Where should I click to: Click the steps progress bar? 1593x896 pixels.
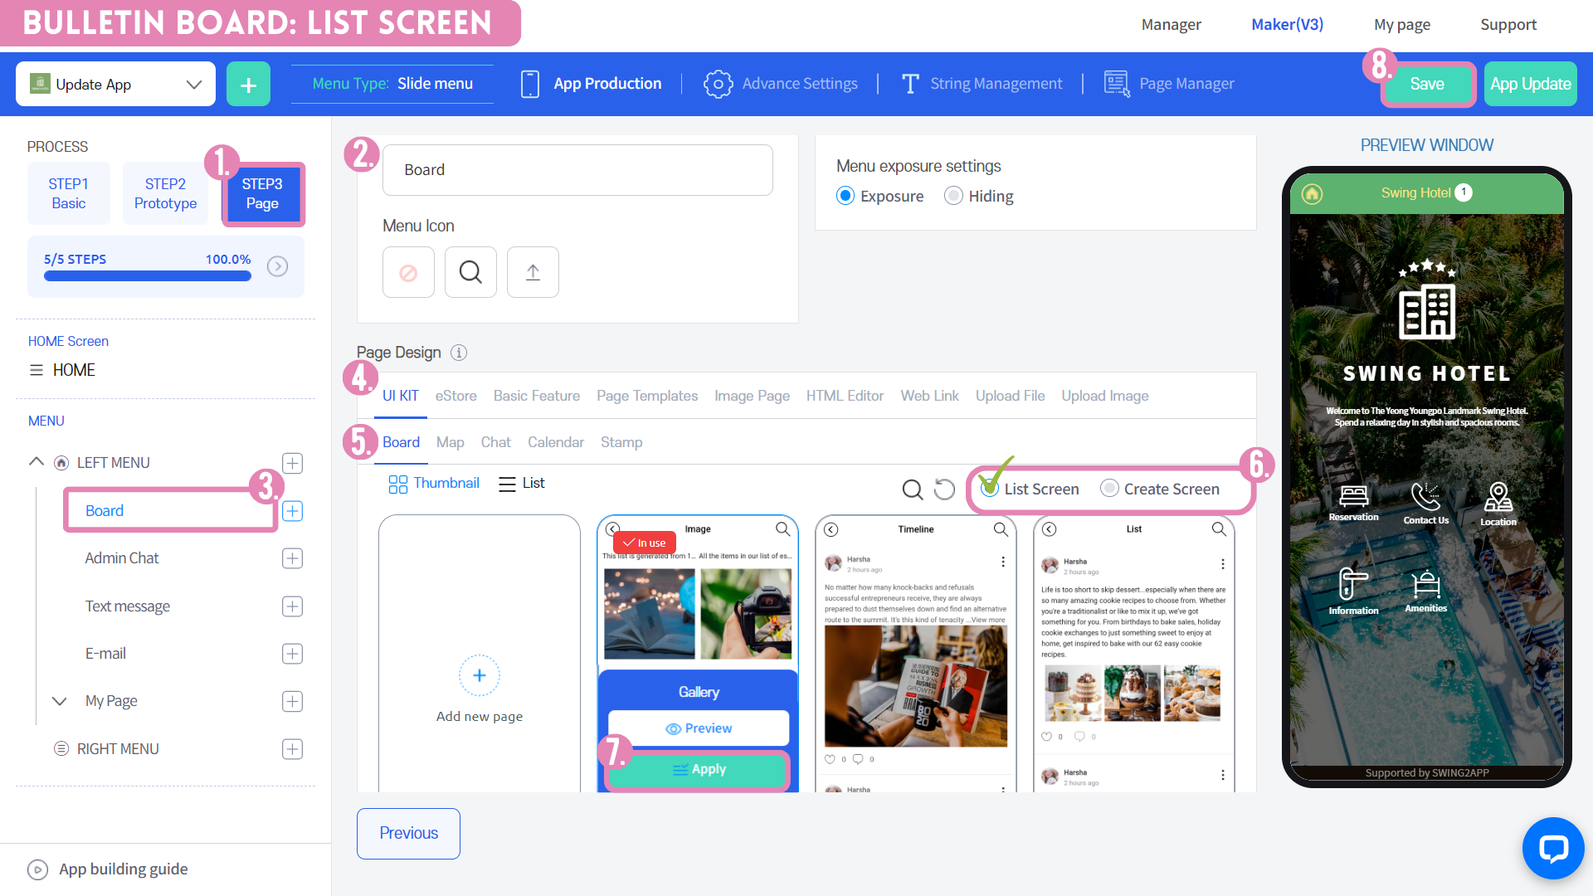point(148,276)
